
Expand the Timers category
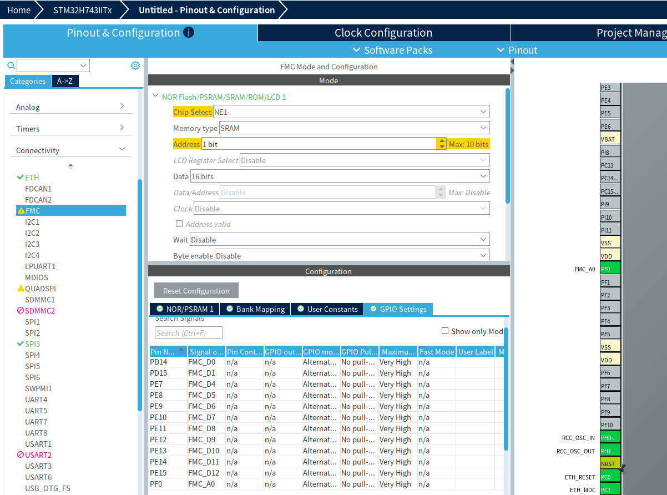pos(70,128)
